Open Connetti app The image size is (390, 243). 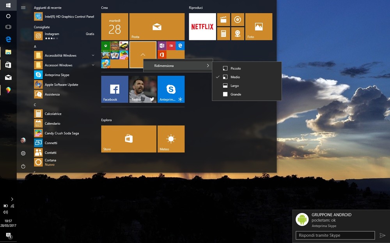64,143
